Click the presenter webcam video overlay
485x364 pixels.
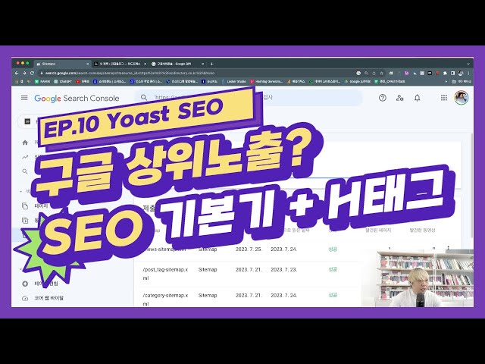pos(418,278)
